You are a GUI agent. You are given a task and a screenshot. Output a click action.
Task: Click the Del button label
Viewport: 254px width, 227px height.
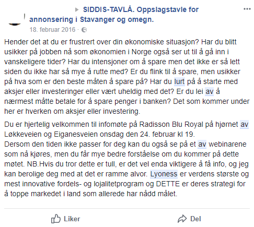[195, 219]
